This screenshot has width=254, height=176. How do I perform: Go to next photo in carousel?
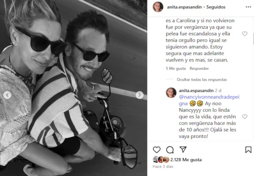(x=139, y=95)
